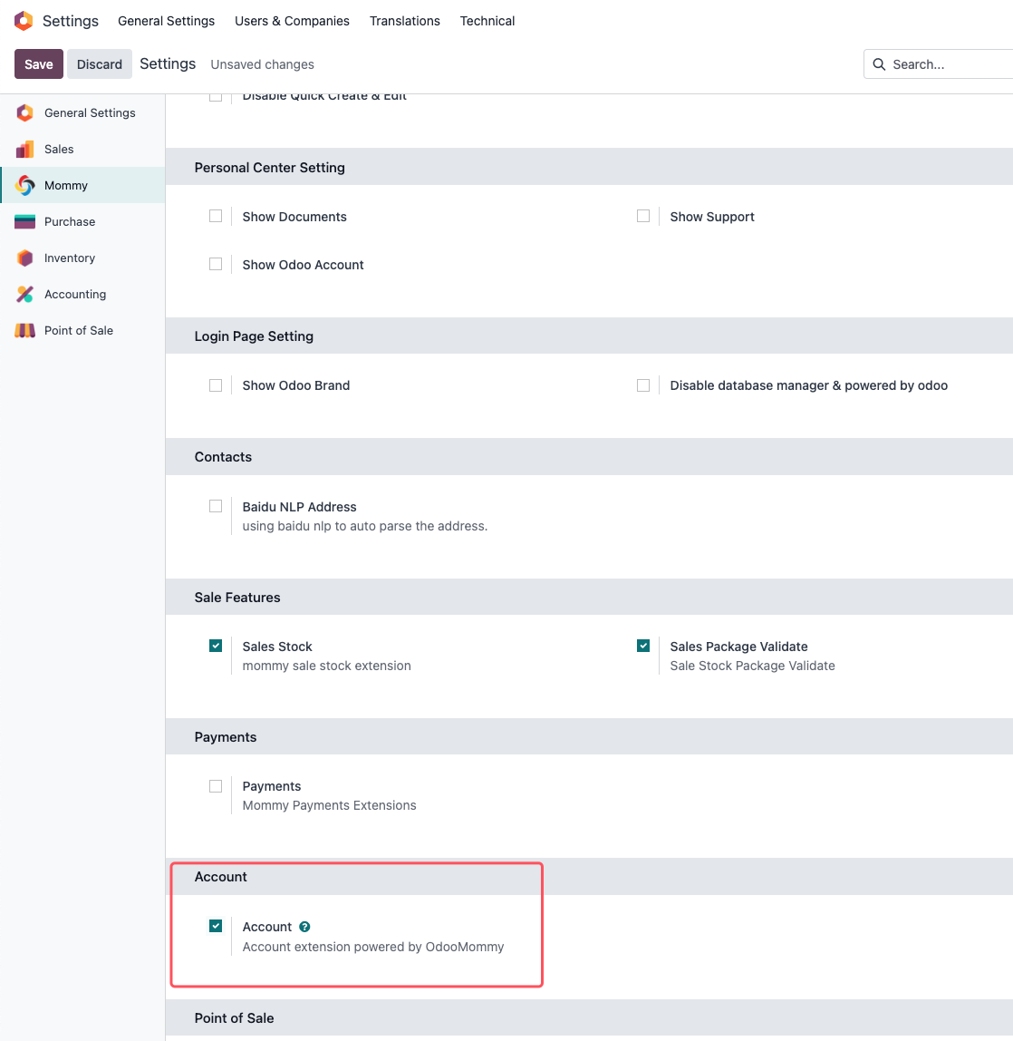Open the General Settings top menu

pyautogui.click(x=167, y=21)
